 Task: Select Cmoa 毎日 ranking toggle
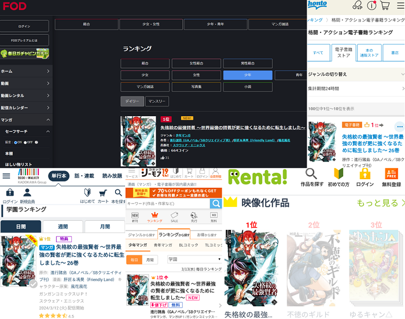(x=134, y=259)
